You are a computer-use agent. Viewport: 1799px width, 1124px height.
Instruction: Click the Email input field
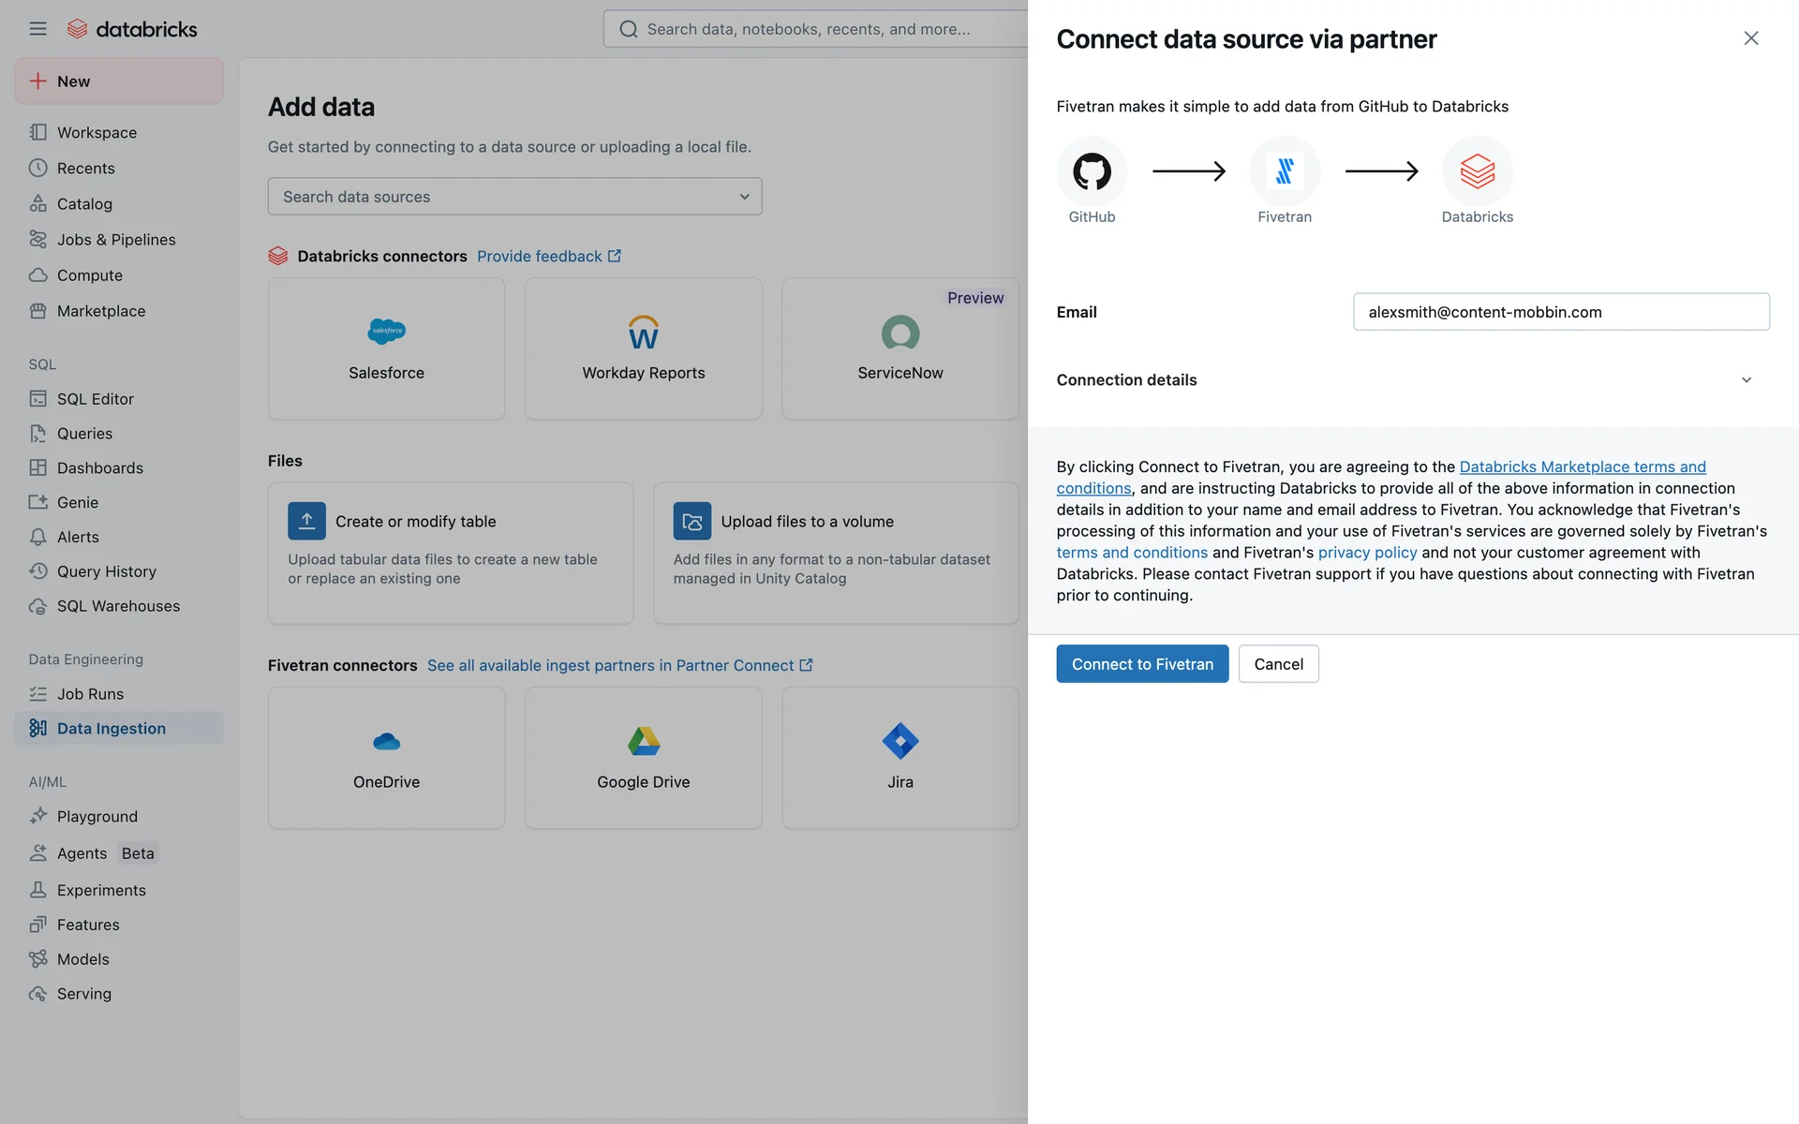[1560, 312]
